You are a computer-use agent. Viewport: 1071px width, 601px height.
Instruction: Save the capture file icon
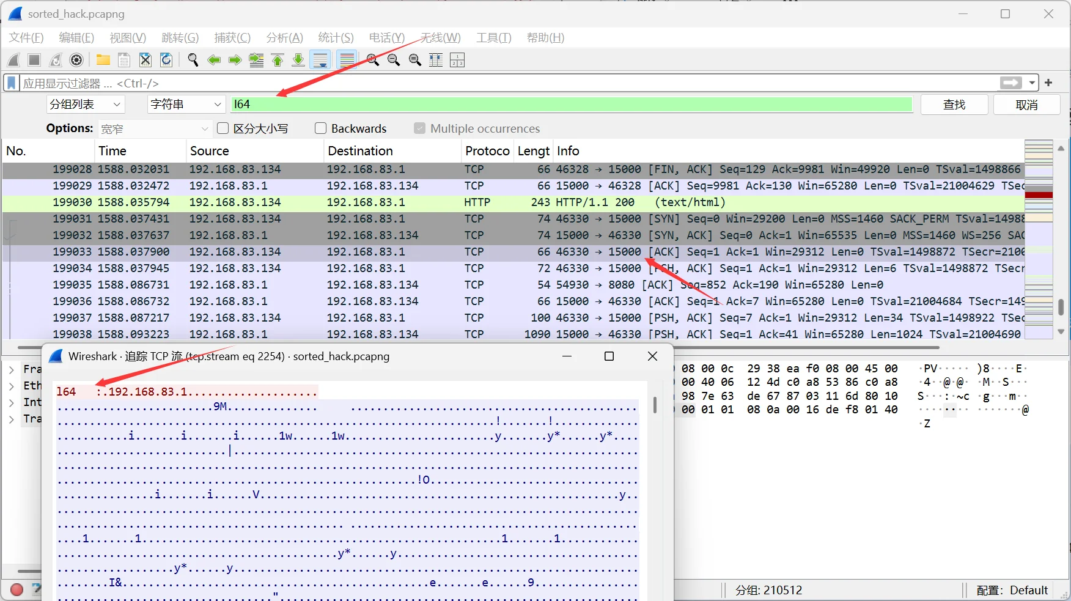[124, 60]
